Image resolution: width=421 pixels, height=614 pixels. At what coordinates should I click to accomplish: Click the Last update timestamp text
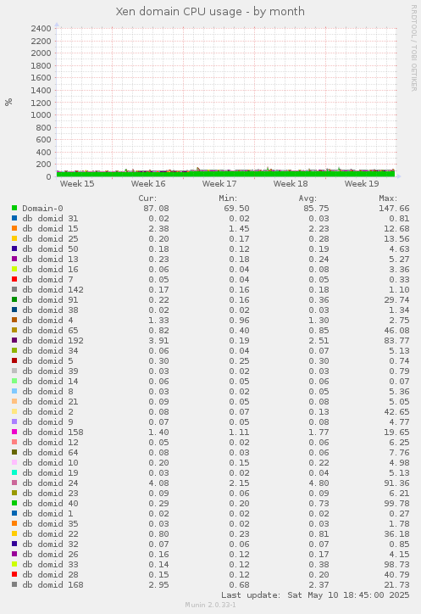(x=315, y=595)
